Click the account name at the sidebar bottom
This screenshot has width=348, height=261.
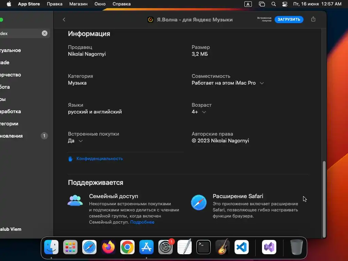tap(11, 229)
